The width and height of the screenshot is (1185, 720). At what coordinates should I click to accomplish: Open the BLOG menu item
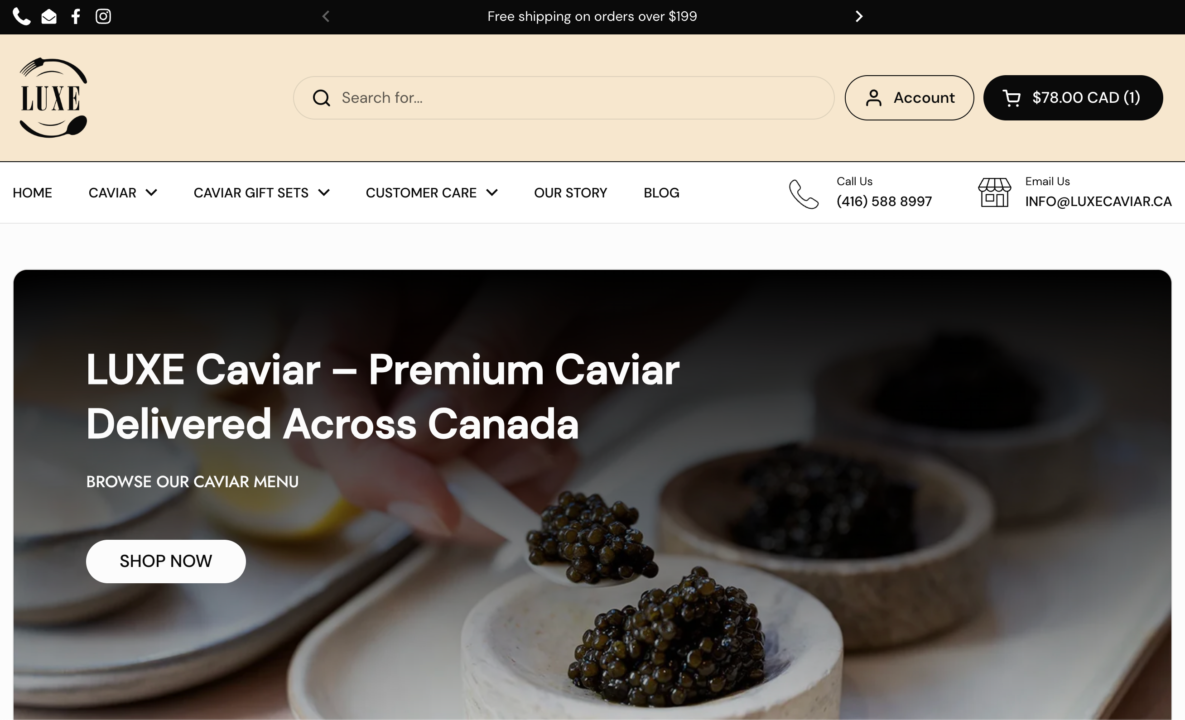point(661,193)
